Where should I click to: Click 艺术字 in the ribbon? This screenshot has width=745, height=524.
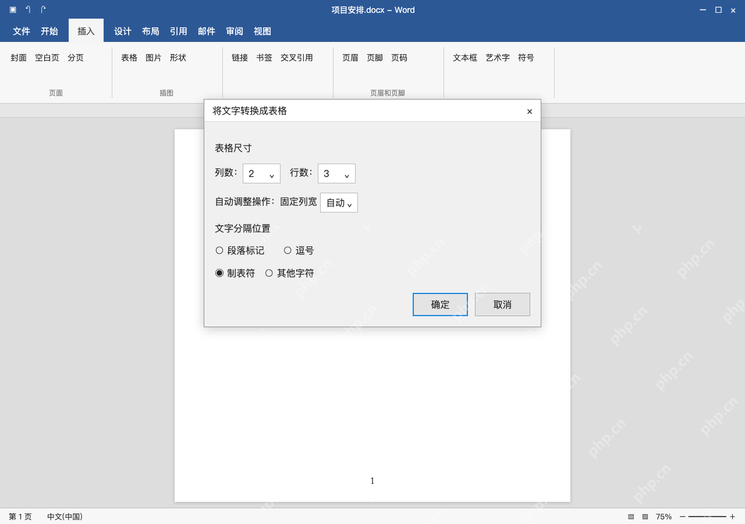498,58
